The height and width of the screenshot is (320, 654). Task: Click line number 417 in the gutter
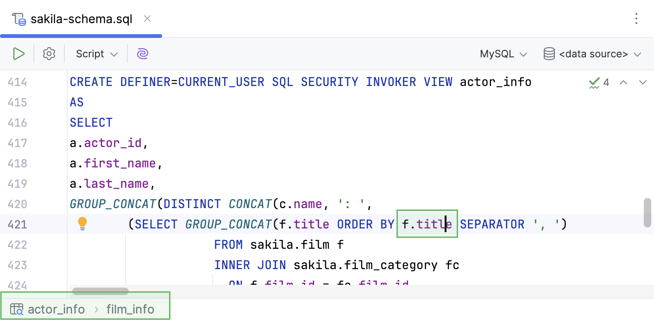(18, 143)
